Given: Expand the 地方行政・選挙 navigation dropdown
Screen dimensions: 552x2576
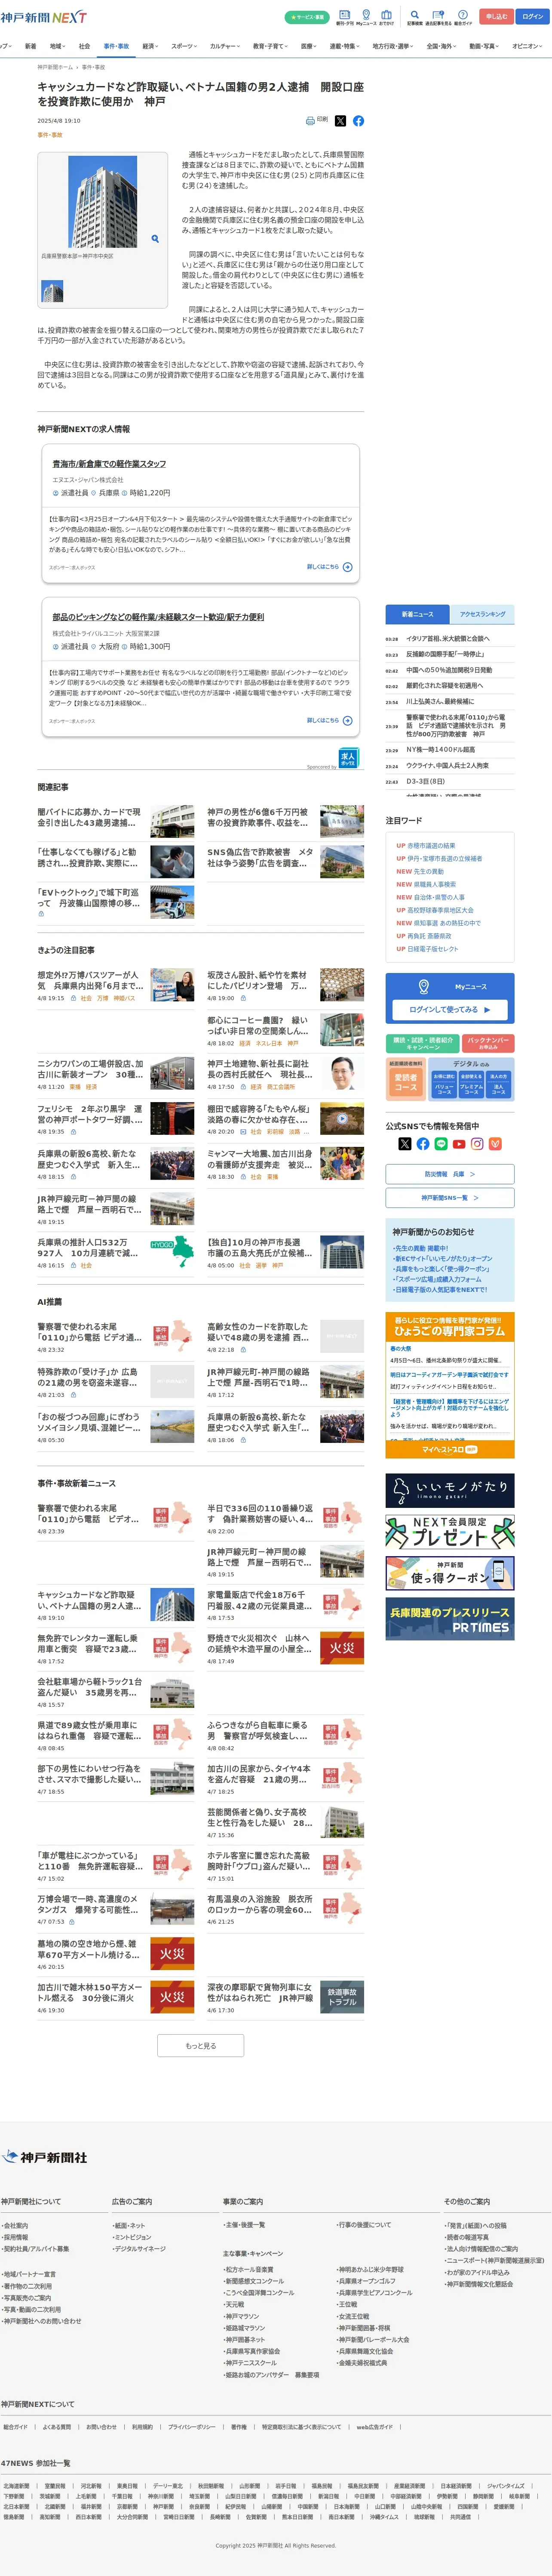Looking at the screenshot, I should (392, 46).
